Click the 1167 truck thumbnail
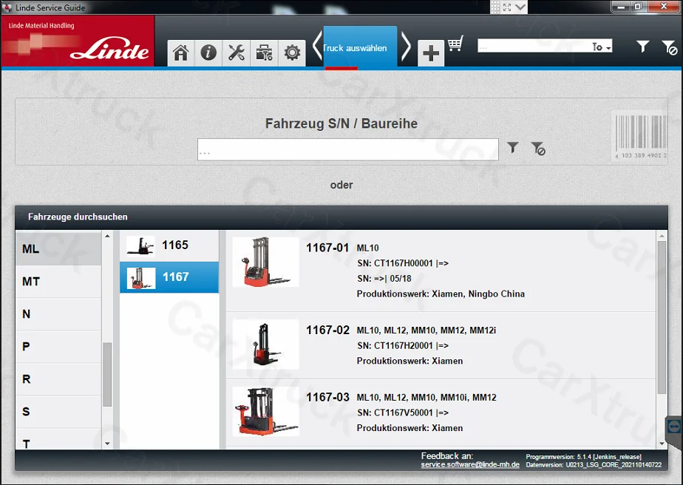 (140, 278)
